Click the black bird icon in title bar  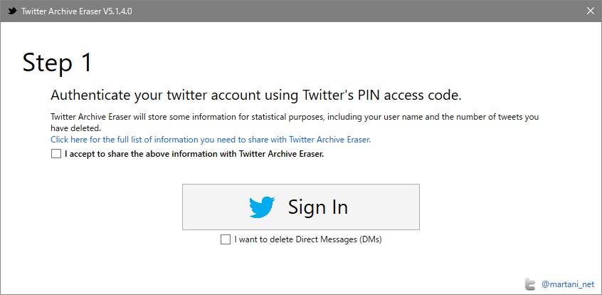click(x=12, y=11)
